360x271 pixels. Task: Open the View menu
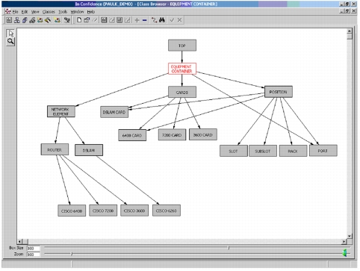(x=35, y=12)
